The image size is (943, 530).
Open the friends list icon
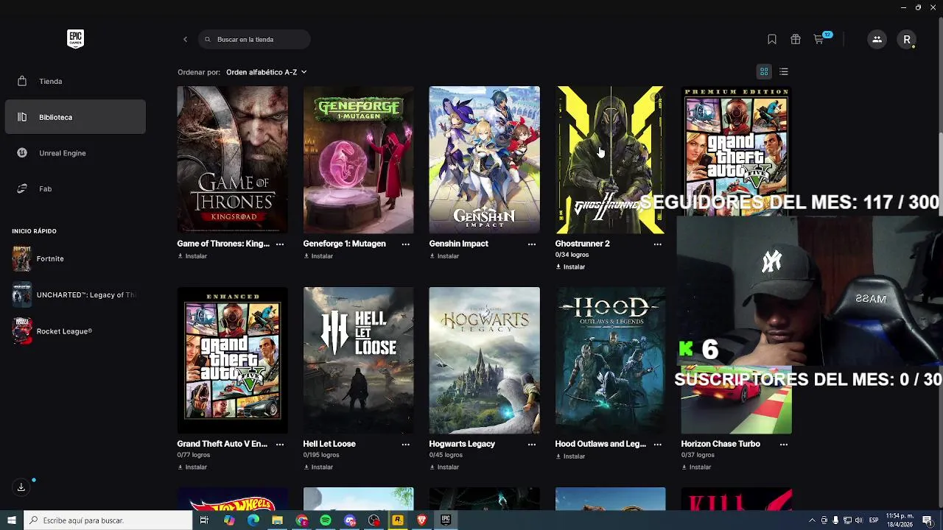pyautogui.click(x=877, y=39)
